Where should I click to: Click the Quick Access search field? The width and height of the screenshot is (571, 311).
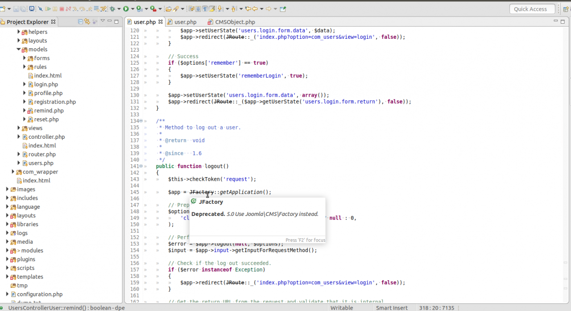point(532,9)
